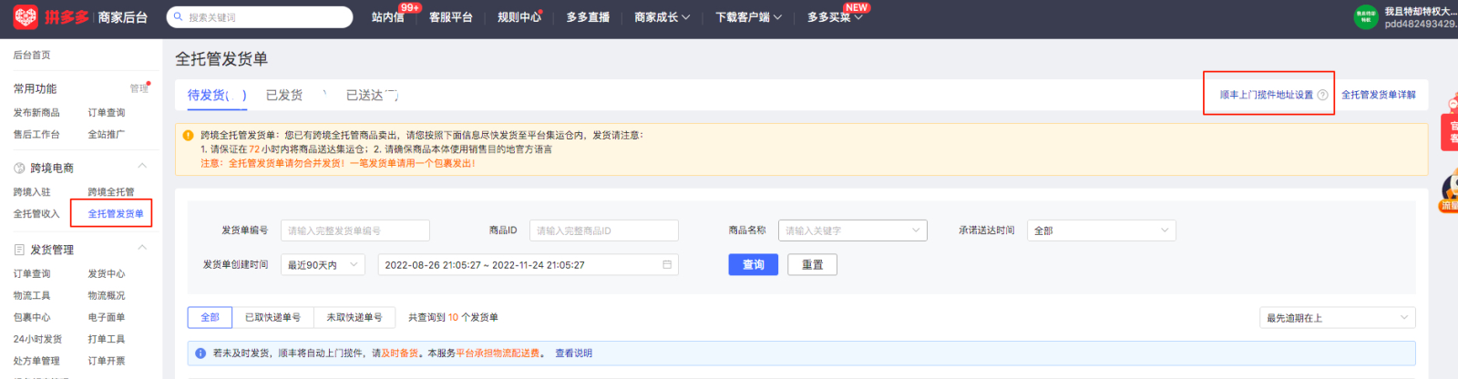The width and height of the screenshot is (1458, 379).
Task: Open the 最先逾期在上 sort dropdown
Action: tap(1337, 318)
